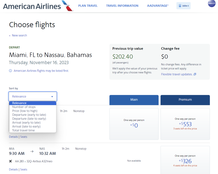Go back via New search link
This screenshot has height=174, width=218.
pyautogui.click(x=19, y=36)
